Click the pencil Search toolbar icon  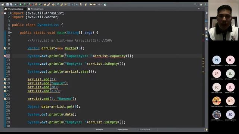click(x=49, y=4)
